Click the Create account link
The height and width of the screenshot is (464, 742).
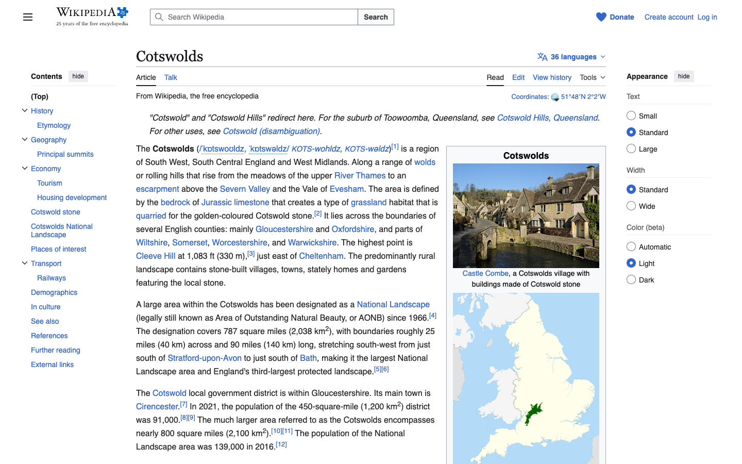click(x=669, y=17)
